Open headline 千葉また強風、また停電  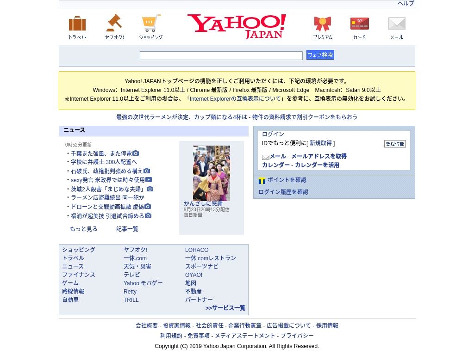click(x=101, y=153)
